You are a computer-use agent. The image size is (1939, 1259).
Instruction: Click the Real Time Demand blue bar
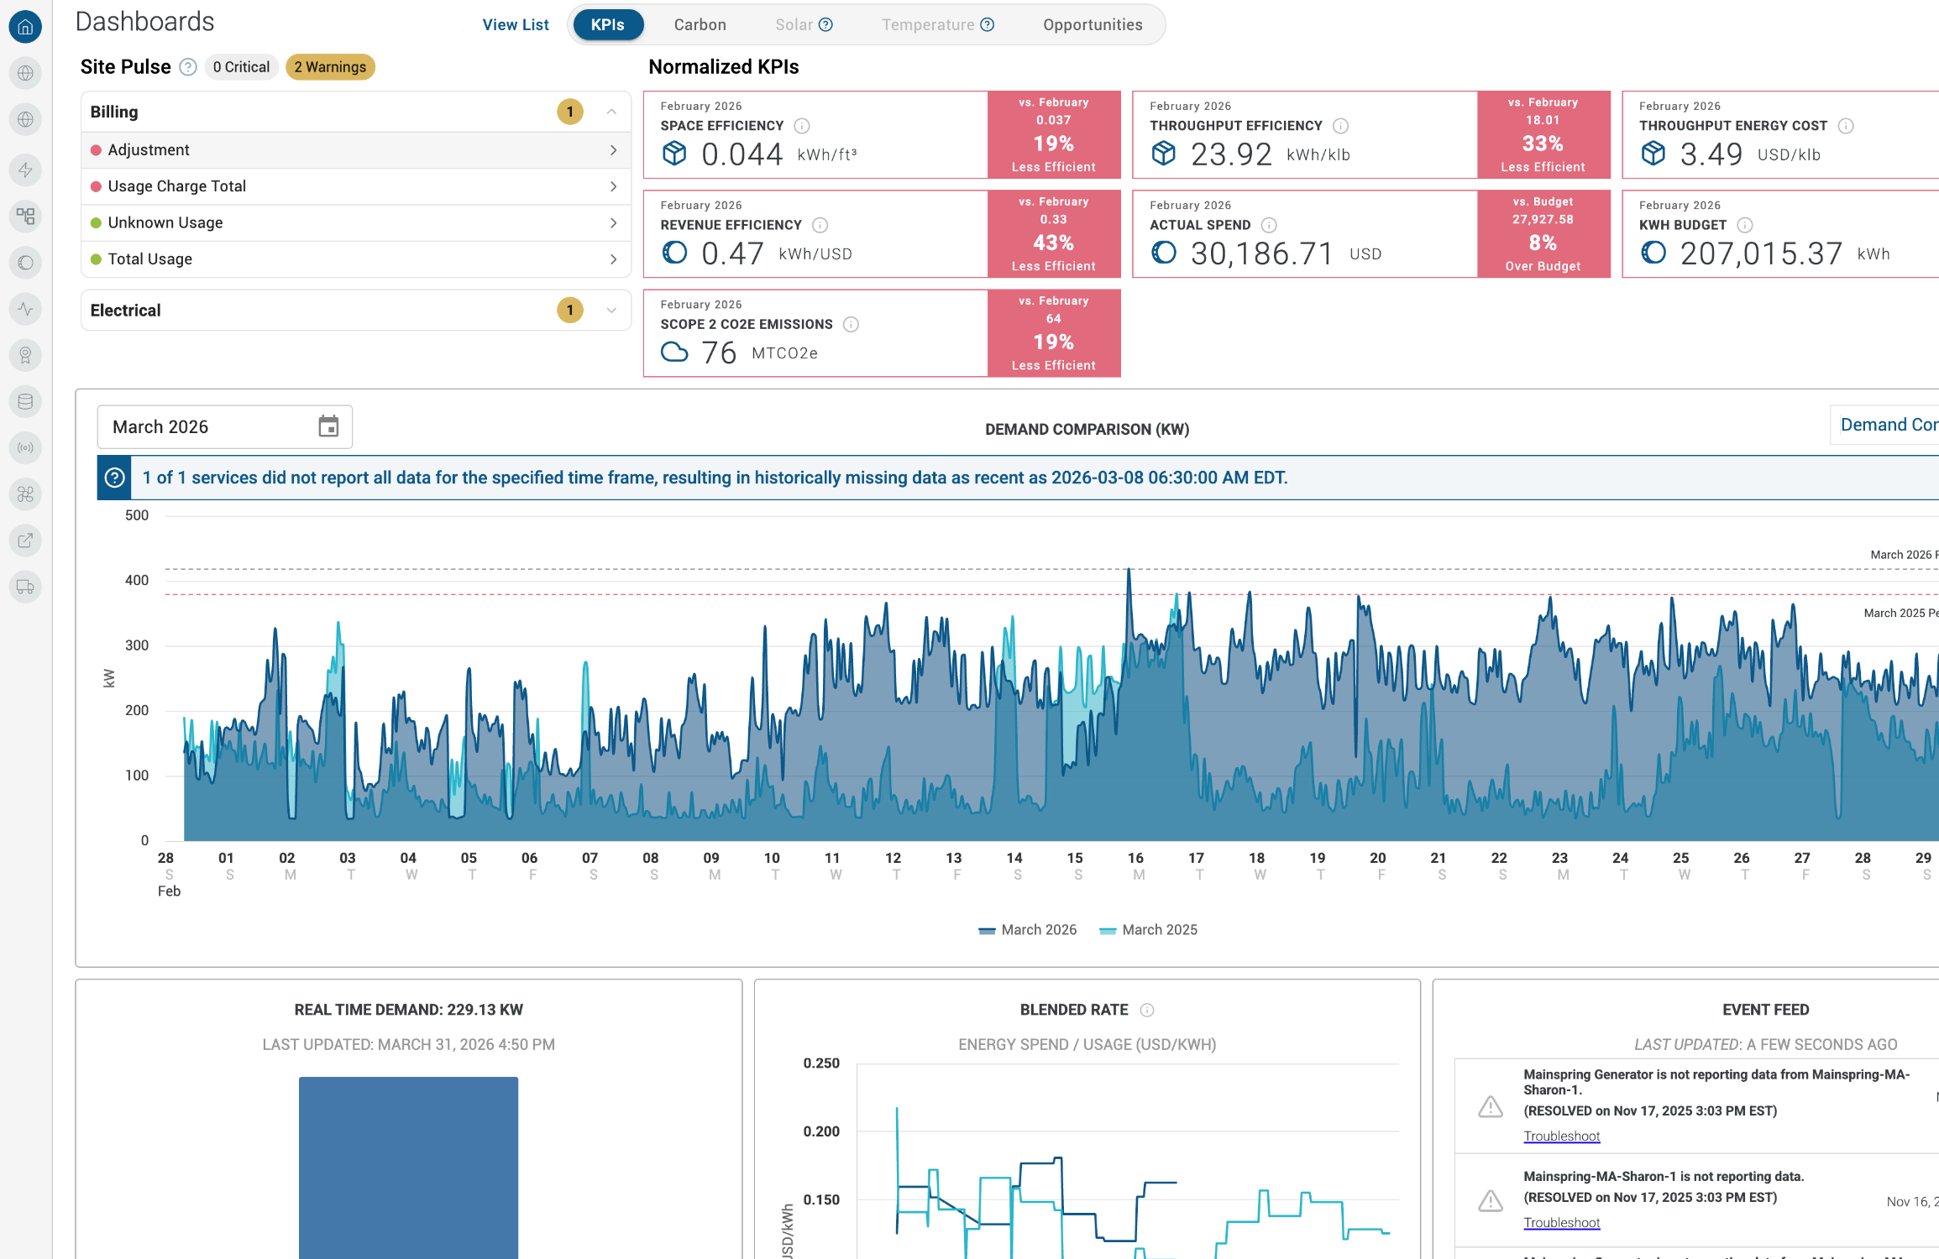click(x=408, y=1167)
